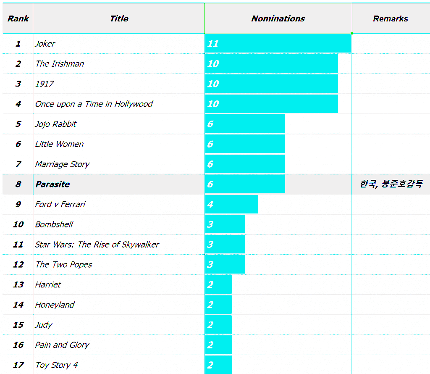Select Ford v Ferrari nominations bar
The image size is (430, 374).
(232, 204)
